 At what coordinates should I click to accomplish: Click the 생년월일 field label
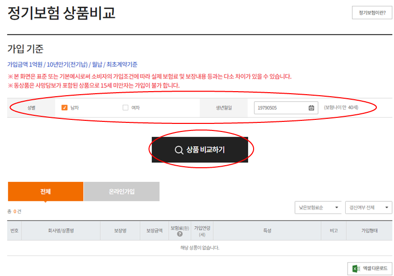click(x=223, y=108)
